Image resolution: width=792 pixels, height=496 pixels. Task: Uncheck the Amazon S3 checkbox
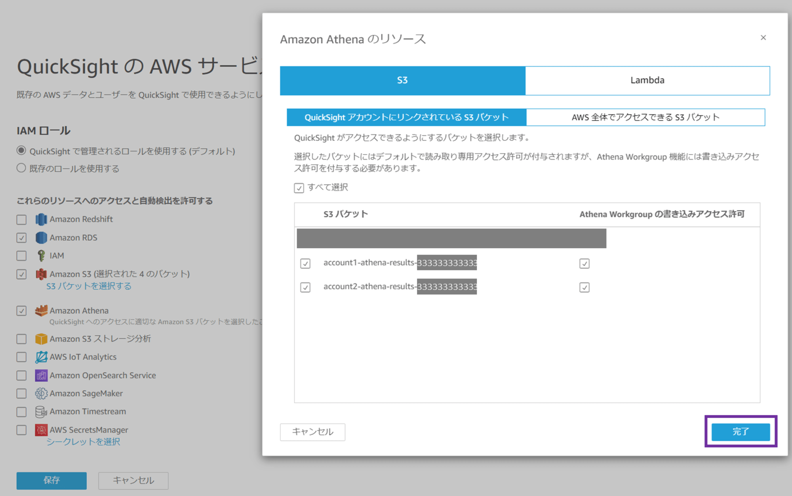(21, 274)
